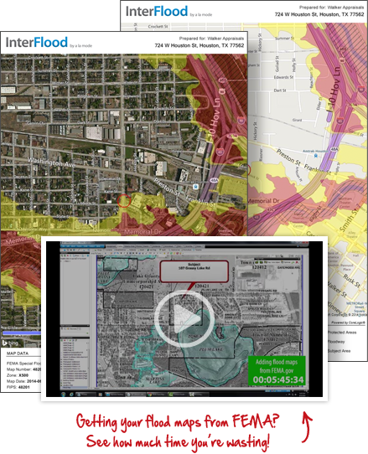
Task: Click the blue scale bar above Bing logo
Action: click(x=22, y=333)
